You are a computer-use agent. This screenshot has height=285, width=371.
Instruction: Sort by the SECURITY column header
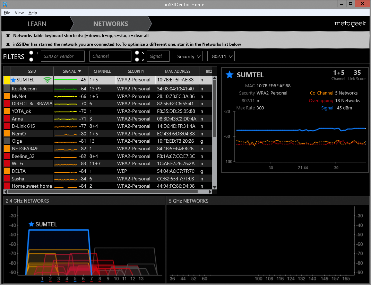click(136, 71)
